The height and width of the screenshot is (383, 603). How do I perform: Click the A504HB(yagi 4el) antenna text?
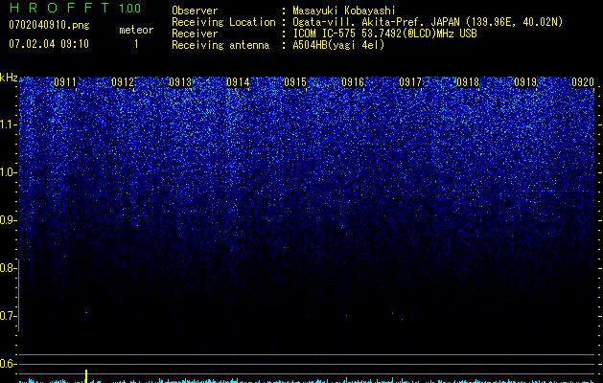click(338, 45)
